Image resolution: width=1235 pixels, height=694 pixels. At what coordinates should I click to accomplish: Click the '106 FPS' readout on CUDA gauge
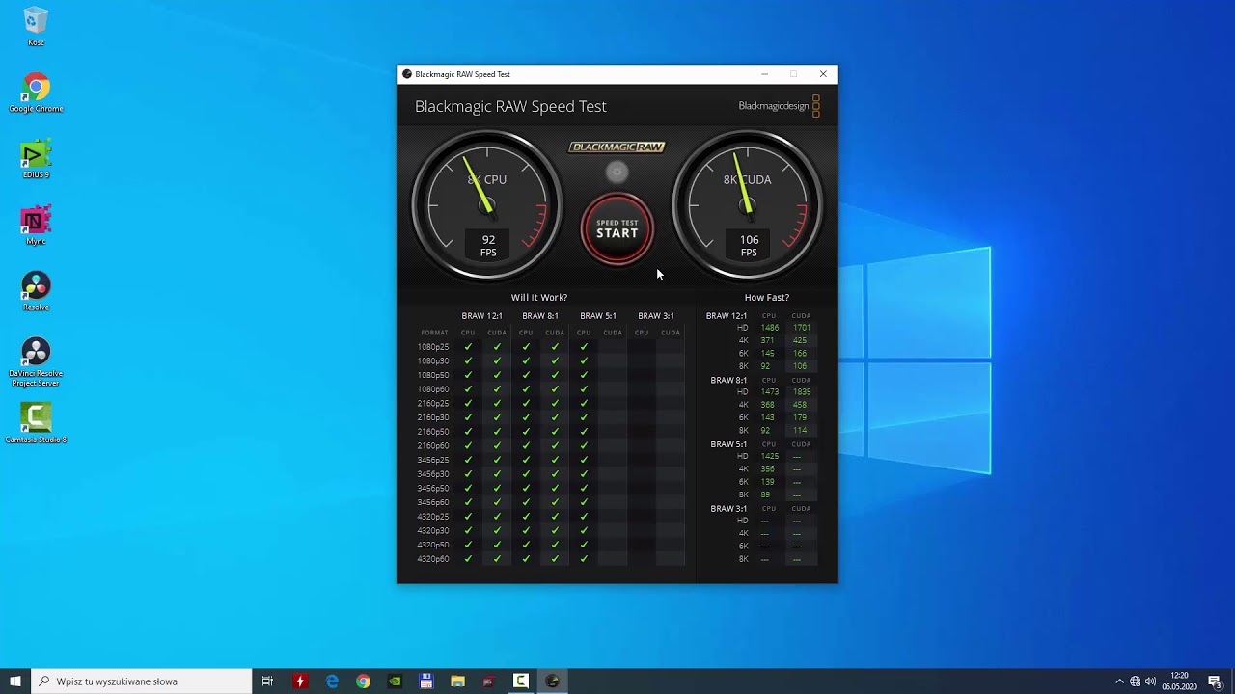(749, 245)
